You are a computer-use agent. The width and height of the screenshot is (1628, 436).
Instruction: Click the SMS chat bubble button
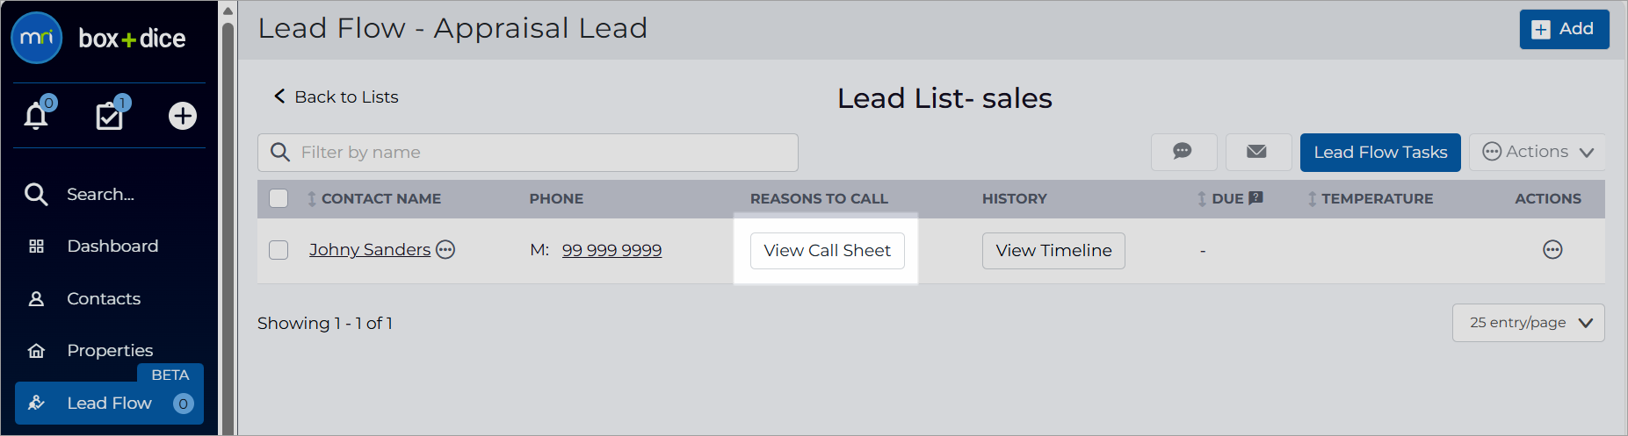(1183, 152)
